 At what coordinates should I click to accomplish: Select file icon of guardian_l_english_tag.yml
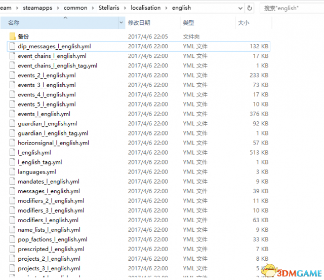[12, 133]
